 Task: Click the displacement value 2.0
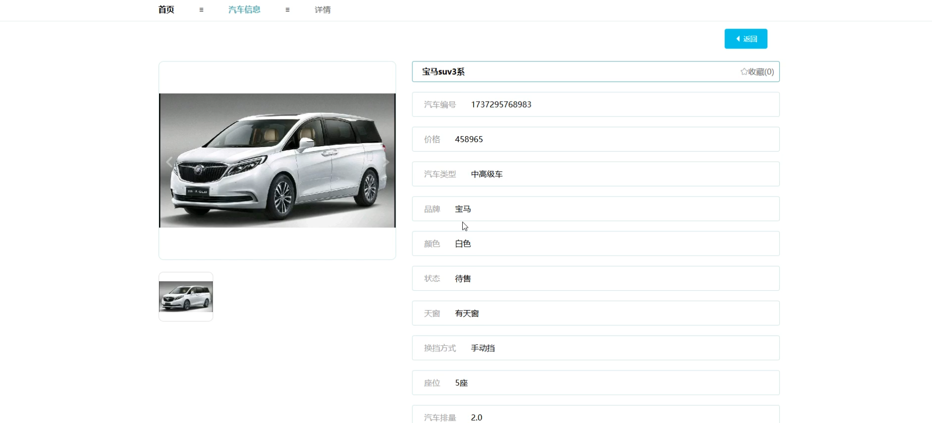477,418
